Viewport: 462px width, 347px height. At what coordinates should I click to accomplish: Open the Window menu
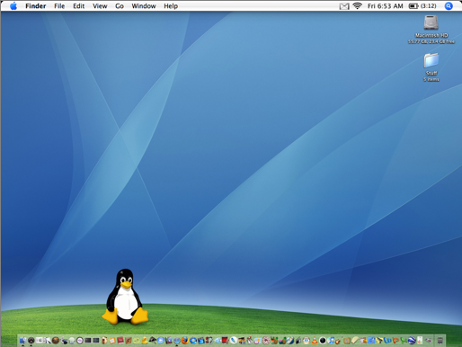point(144,6)
